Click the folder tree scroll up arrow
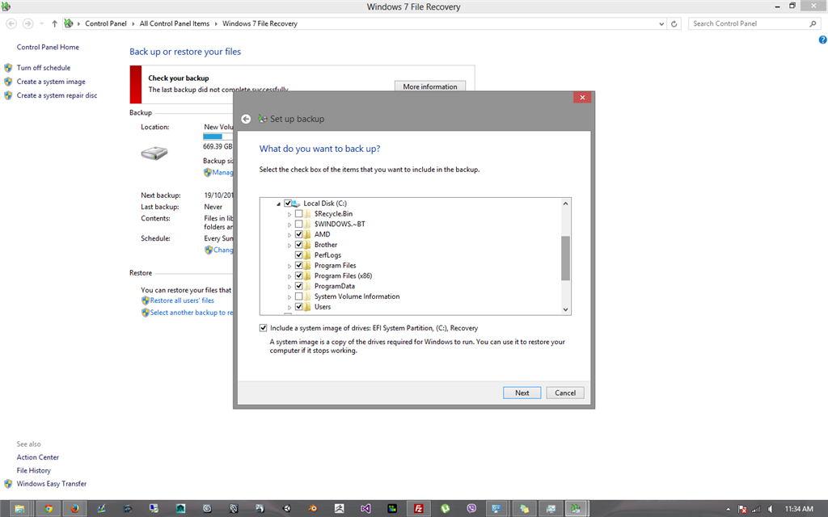Image resolution: width=828 pixels, height=517 pixels. [x=565, y=204]
